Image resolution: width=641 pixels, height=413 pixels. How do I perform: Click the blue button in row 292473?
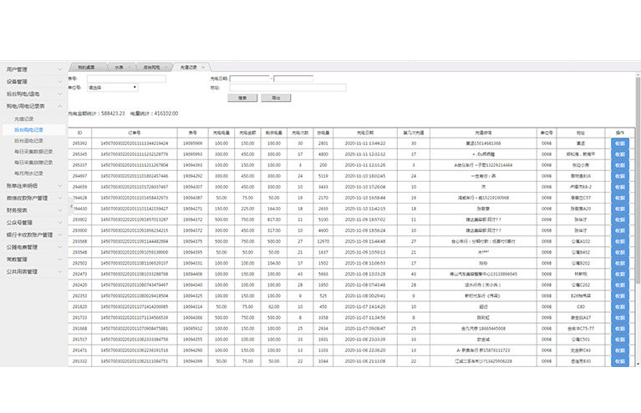coord(620,274)
